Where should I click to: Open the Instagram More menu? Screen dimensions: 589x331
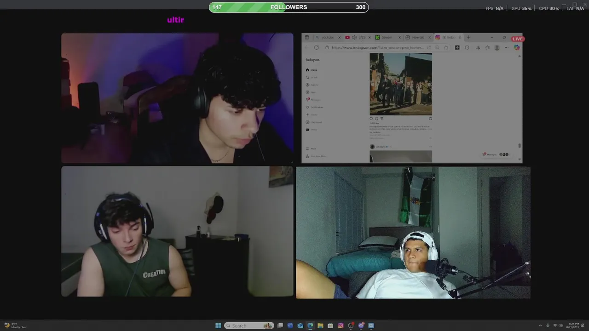[x=311, y=148]
